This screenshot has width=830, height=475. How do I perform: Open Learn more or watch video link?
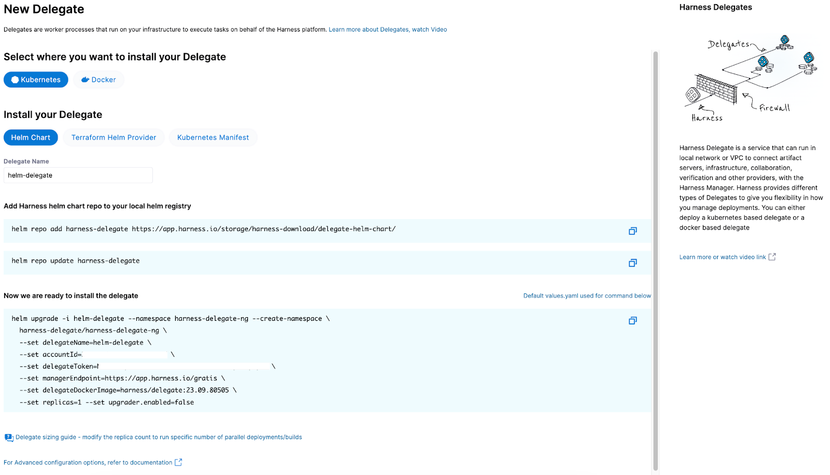click(x=723, y=257)
